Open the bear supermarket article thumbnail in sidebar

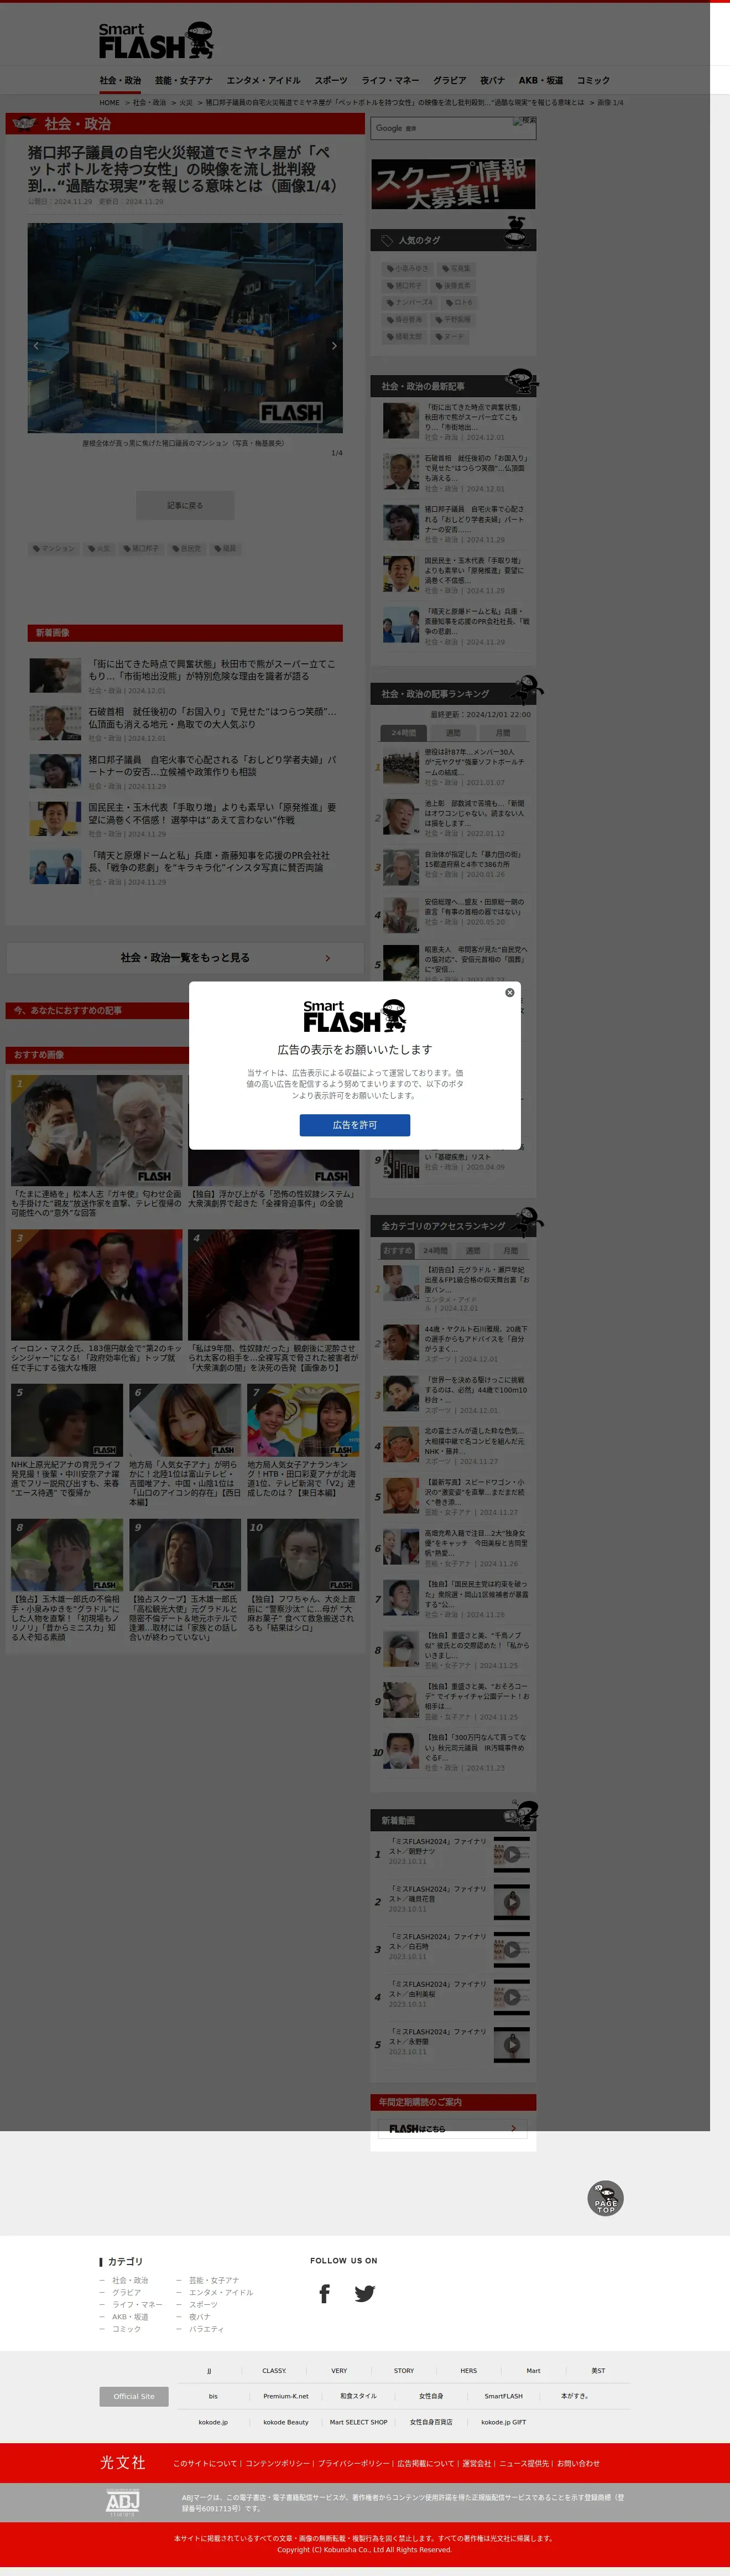pyautogui.click(x=401, y=421)
